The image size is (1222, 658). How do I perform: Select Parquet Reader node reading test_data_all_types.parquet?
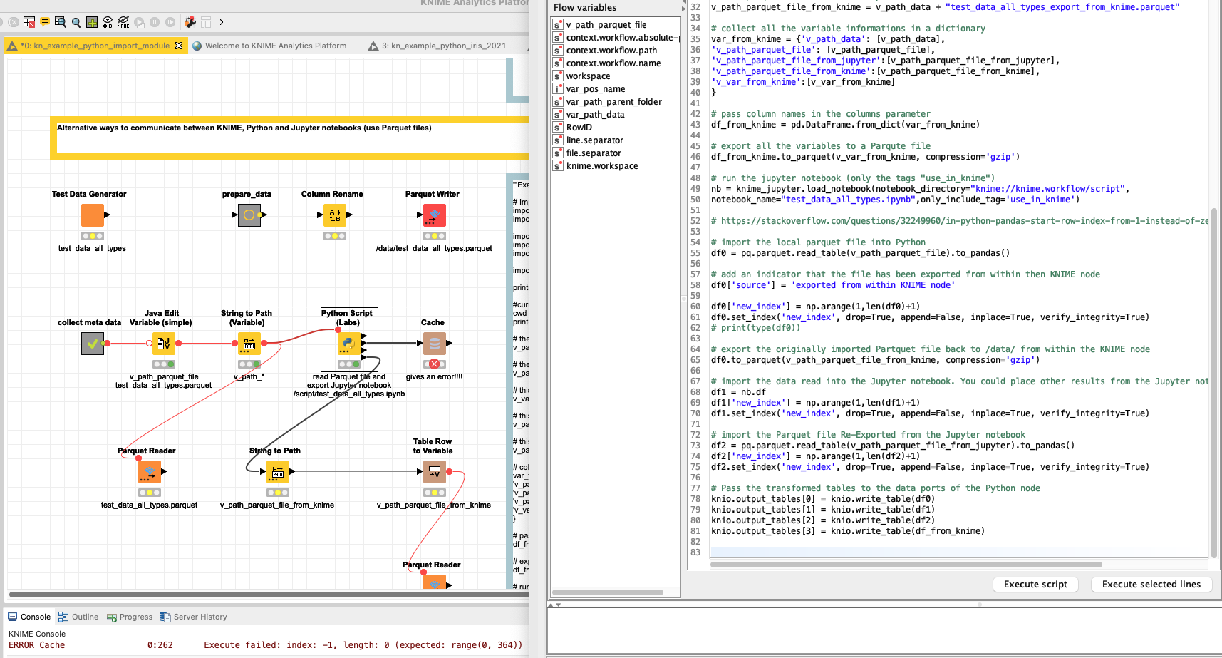coord(150,471)
